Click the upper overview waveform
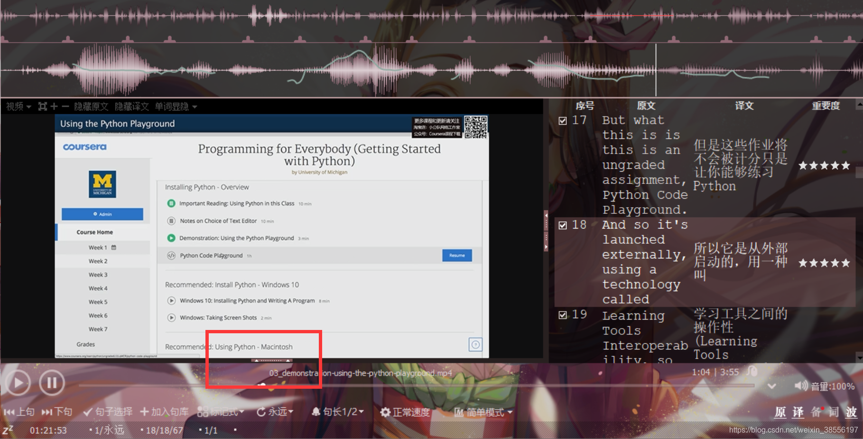This screenshot has height=439, width=863. (x=431, y=16)
